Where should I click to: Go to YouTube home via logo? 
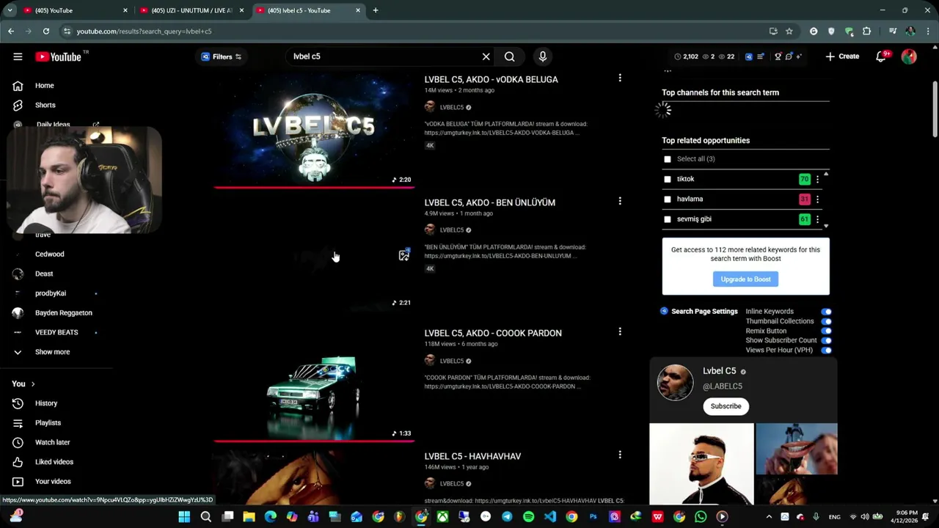click(58, 56)
